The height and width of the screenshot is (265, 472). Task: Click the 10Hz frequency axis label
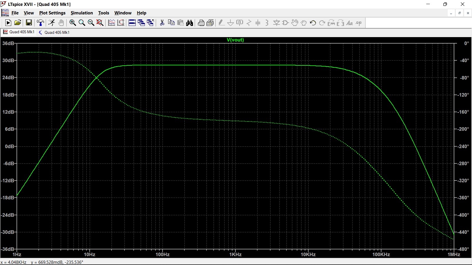(89, 255)
